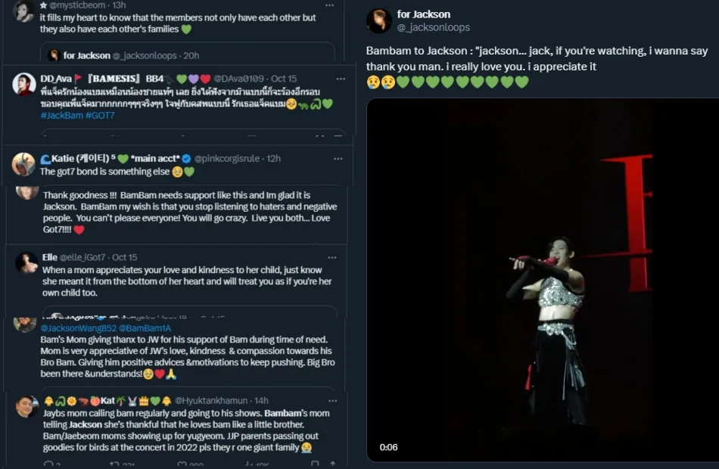This screenshot has width=719, height=469.
Task: Open the three-dot menu on DD_Ava's tweet
Action: [x=328, y=78]
